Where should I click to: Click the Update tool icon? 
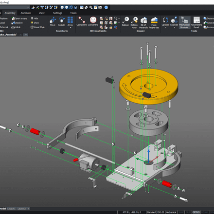pyautogui.click(x=165, y=20)
